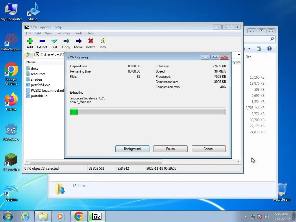Click the right scroll arrow in 7-Zip
296x222 pixels.
click(238, 162)
